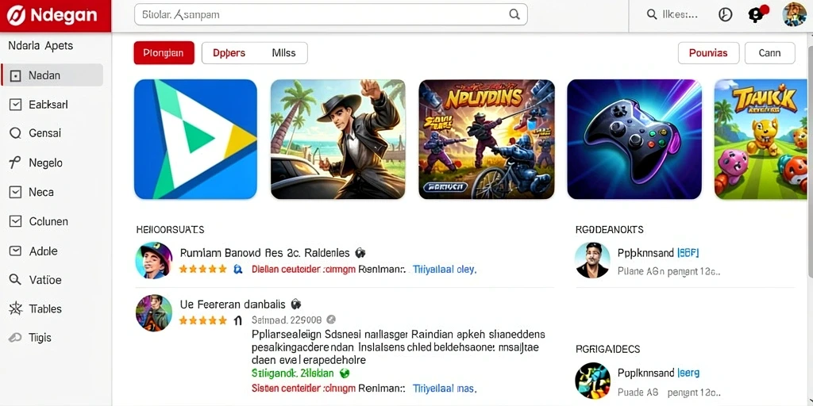
Task: Click the star icon beside Tlables
Action: click(16, 309)
